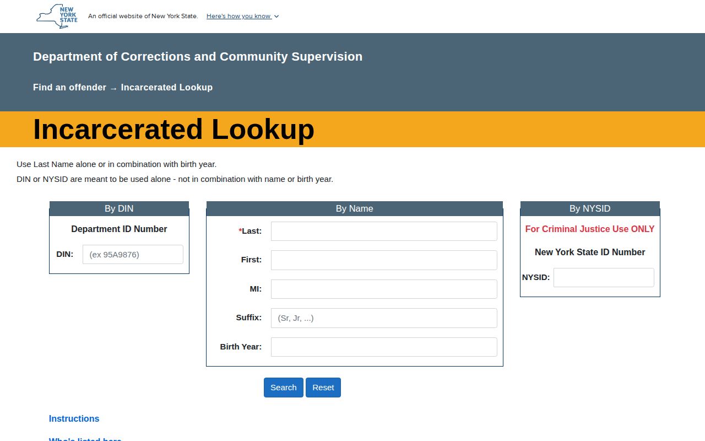Screen dimensions: 705x441
Task: Focus the MI input field
Action: (384, 289)
